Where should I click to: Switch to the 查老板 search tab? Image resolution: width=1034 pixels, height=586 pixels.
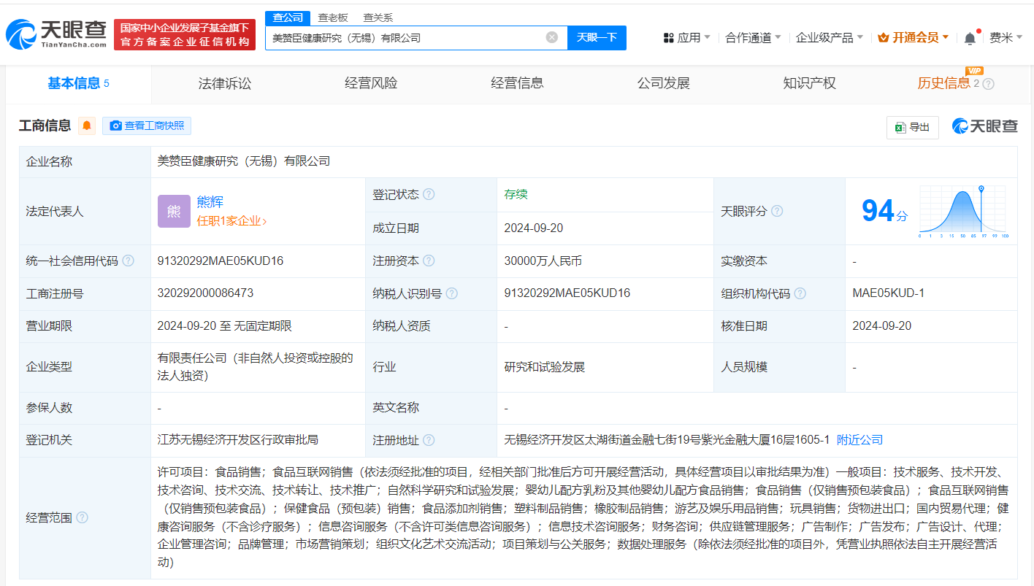coord(332,17)
